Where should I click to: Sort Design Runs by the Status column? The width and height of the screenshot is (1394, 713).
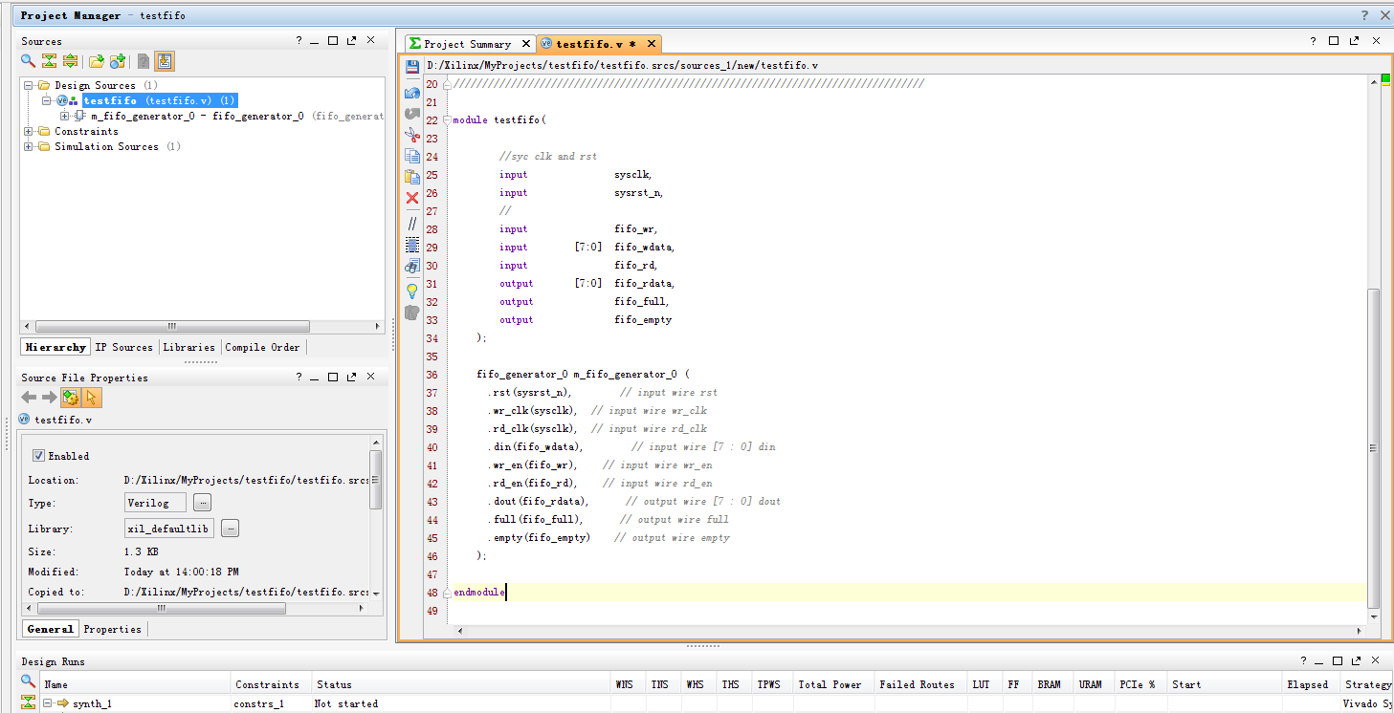pos(461,684)
